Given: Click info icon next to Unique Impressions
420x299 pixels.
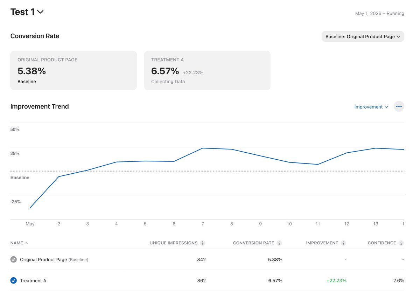Looking at the screenshot, I should (x=203, y=243).
